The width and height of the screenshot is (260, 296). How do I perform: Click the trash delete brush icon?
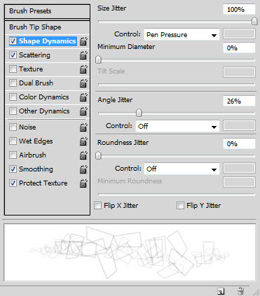240,291
